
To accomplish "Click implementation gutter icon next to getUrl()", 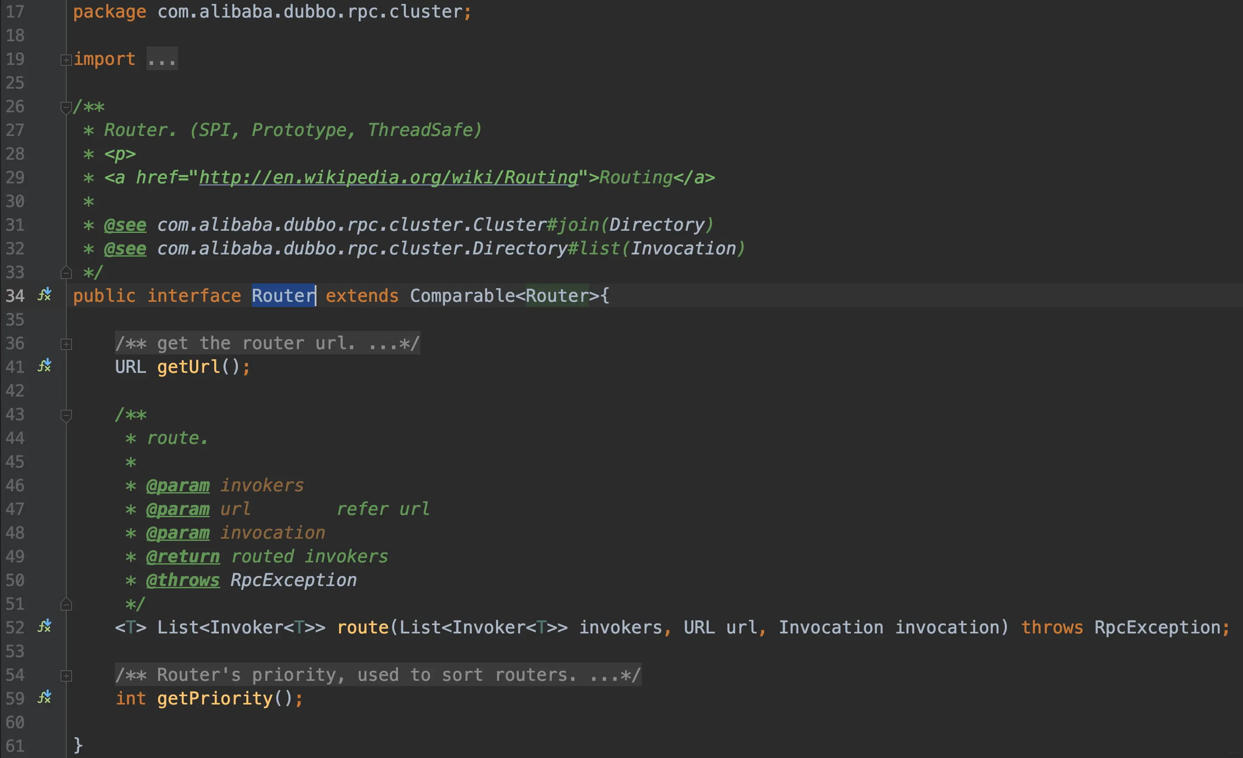I will 44,366.
